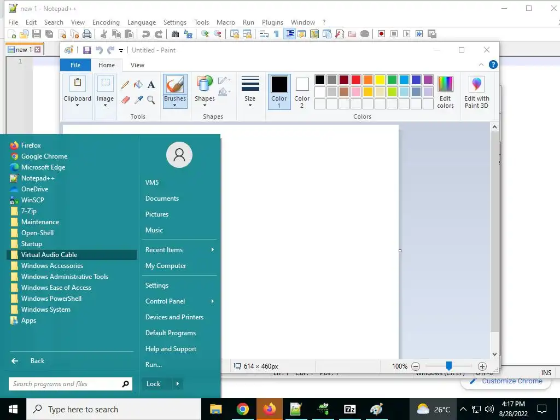Select the Eraser tool in Paint

[x=125, y=100]
